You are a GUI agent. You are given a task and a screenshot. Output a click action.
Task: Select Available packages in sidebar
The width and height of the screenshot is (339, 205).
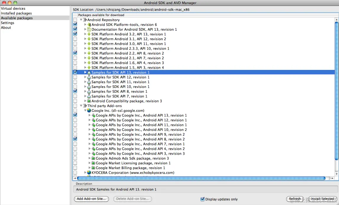(35, 18)
